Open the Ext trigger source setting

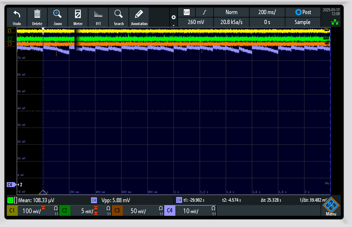point(187,12)
